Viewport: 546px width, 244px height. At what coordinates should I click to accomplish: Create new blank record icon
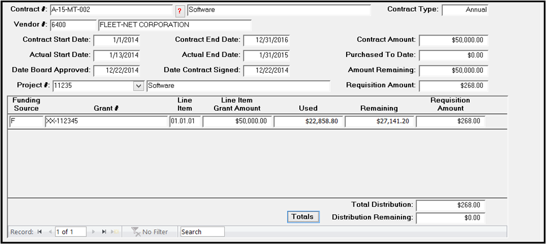(x=114, y=232)
